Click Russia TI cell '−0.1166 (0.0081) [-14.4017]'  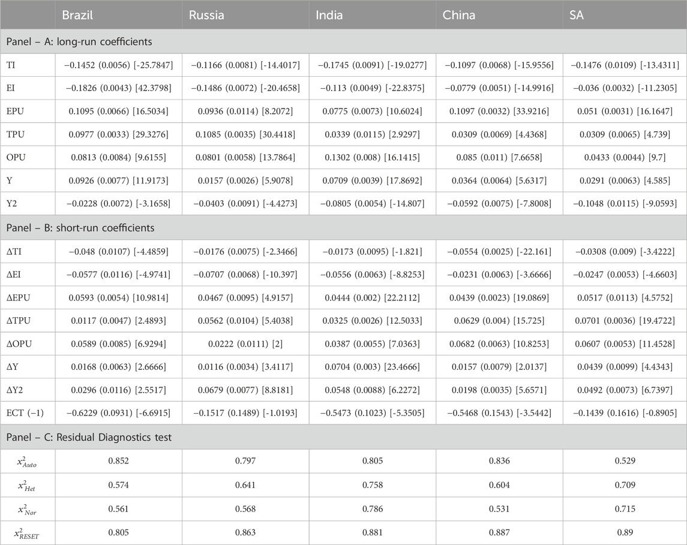coord(245,65)
